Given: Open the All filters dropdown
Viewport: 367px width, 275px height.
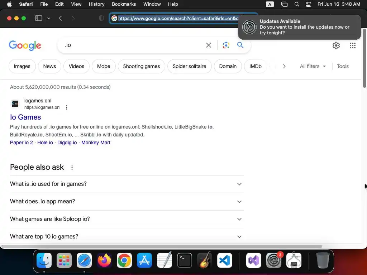Looking at the screenshot, I should click(x=313, y=66).
